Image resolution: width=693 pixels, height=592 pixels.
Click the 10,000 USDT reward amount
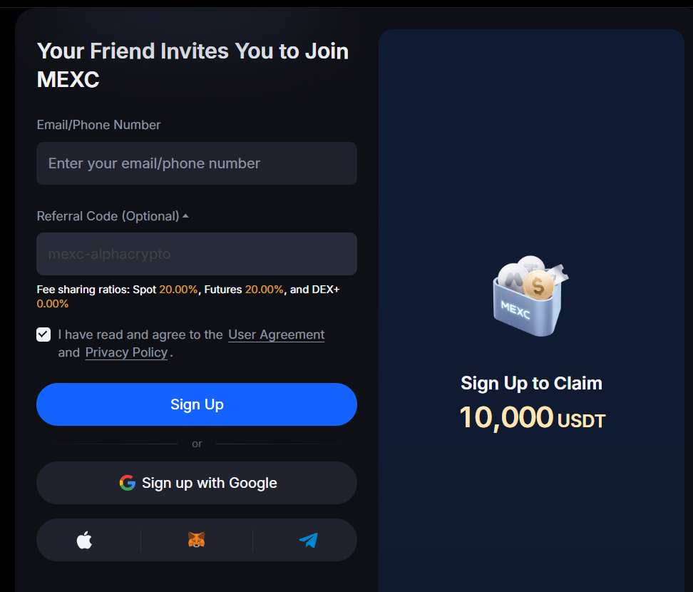click(x=532, y=417)
